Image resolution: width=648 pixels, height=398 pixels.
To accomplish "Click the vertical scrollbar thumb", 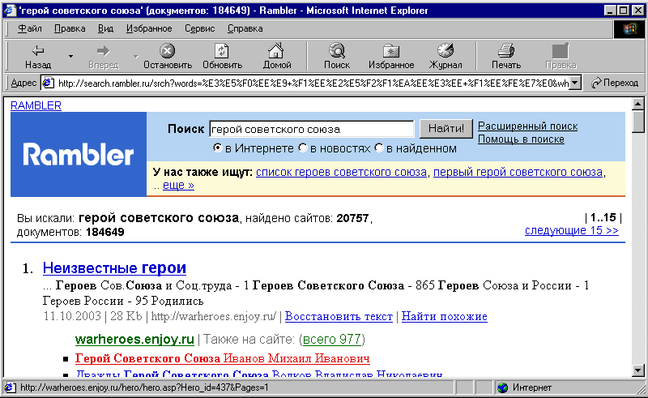I will (x=638, y=122).
